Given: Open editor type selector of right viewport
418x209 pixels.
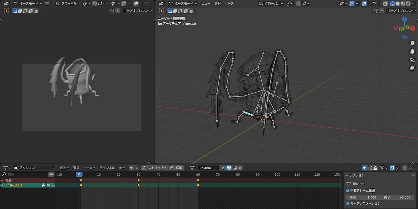Looking at the screenshot, I should (161, 4).
